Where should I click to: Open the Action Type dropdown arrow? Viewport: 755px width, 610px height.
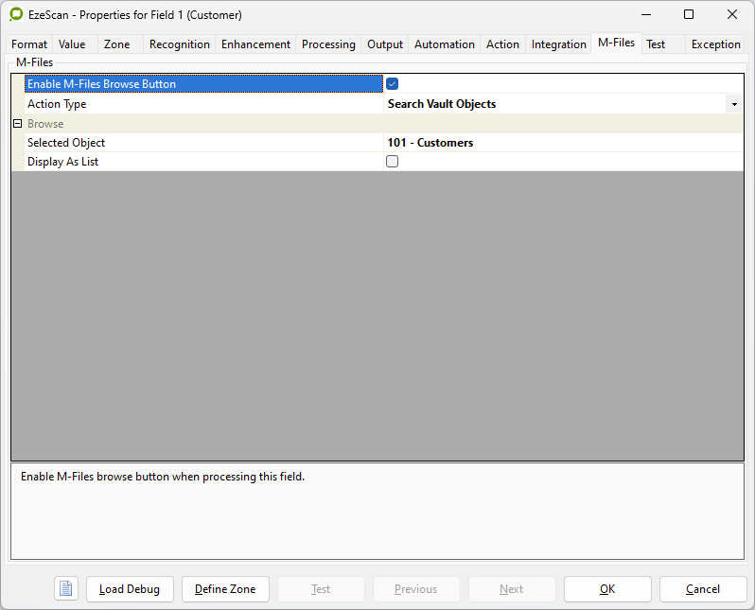point(734,104)
